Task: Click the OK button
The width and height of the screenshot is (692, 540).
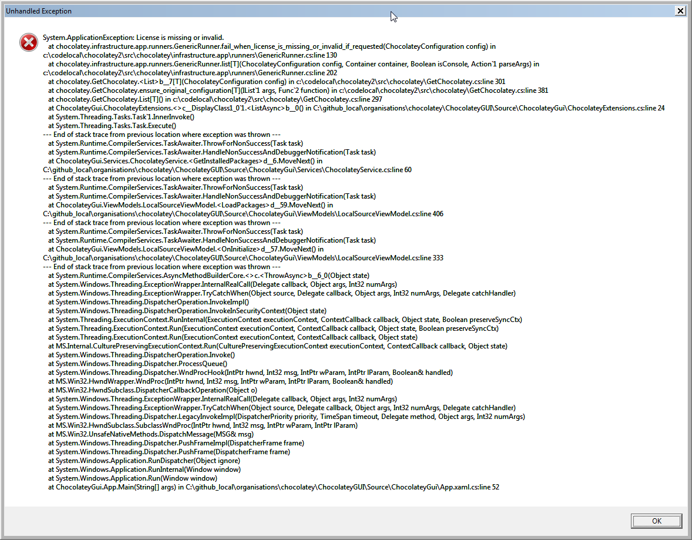Action: pyautogui.click(x=656, y=521)
